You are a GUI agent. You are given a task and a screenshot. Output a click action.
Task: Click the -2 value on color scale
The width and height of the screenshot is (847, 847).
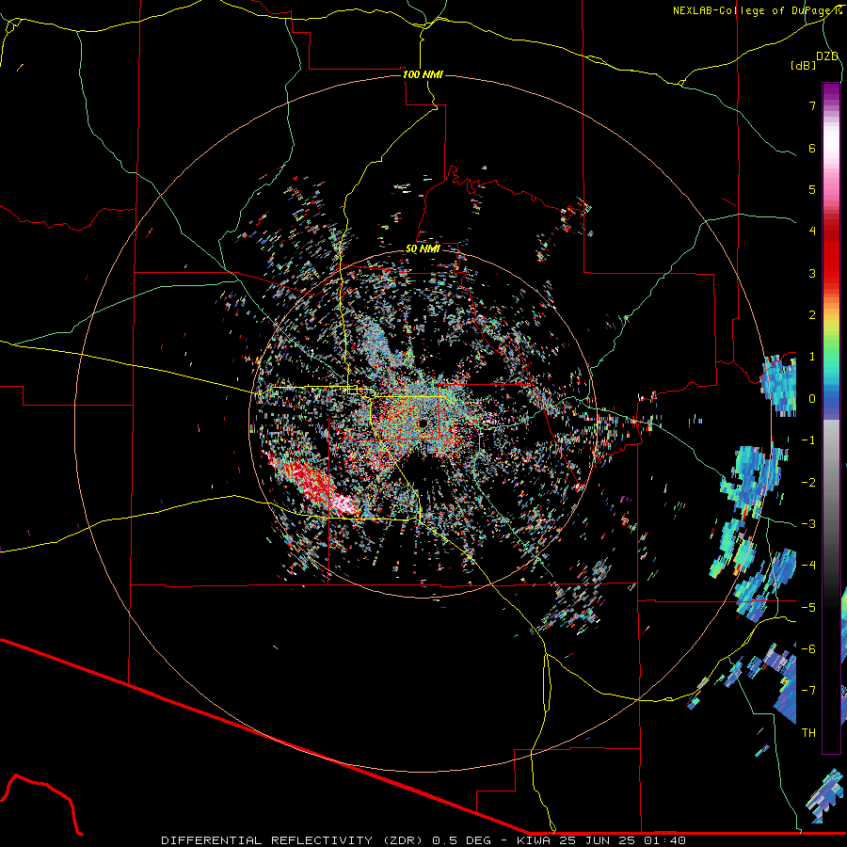(x=808, y=483)
